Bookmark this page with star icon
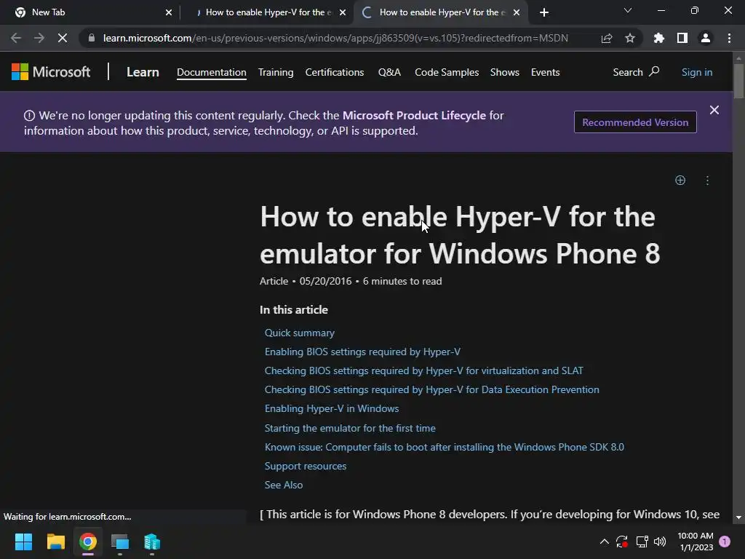The image size is (745, 559). point(630,38)
